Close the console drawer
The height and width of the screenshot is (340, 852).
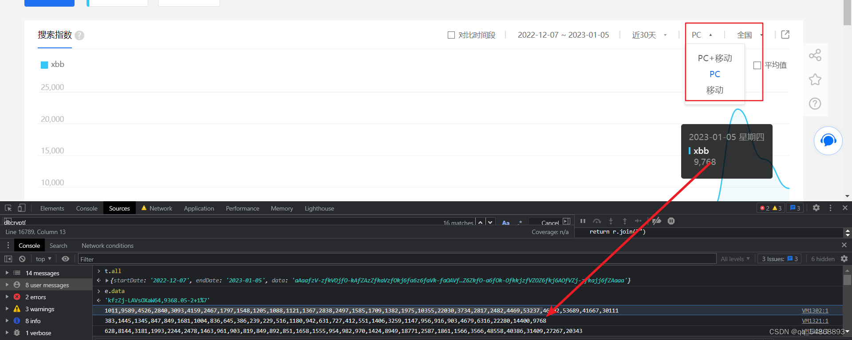click(x=844, y=245)
